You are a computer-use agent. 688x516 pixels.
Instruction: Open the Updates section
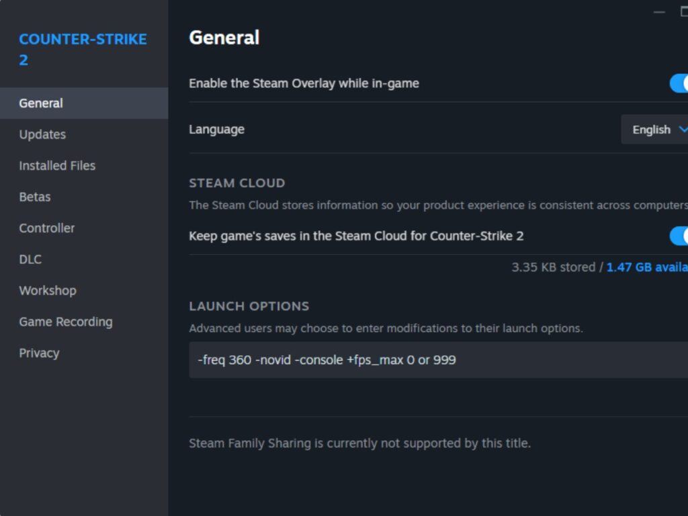pos(42,134)
